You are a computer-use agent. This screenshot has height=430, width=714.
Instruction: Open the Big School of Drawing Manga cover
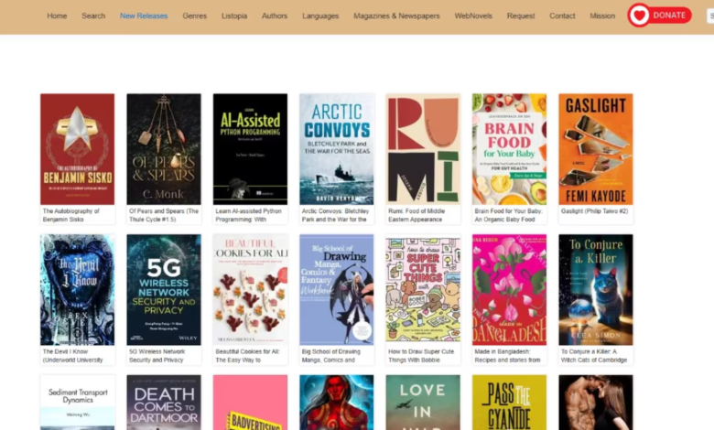337,290
